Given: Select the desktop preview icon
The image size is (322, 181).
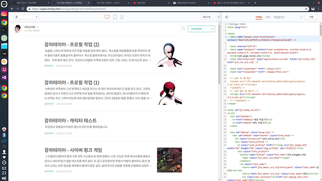Looking at the screenshot, I should coord(107,17).
